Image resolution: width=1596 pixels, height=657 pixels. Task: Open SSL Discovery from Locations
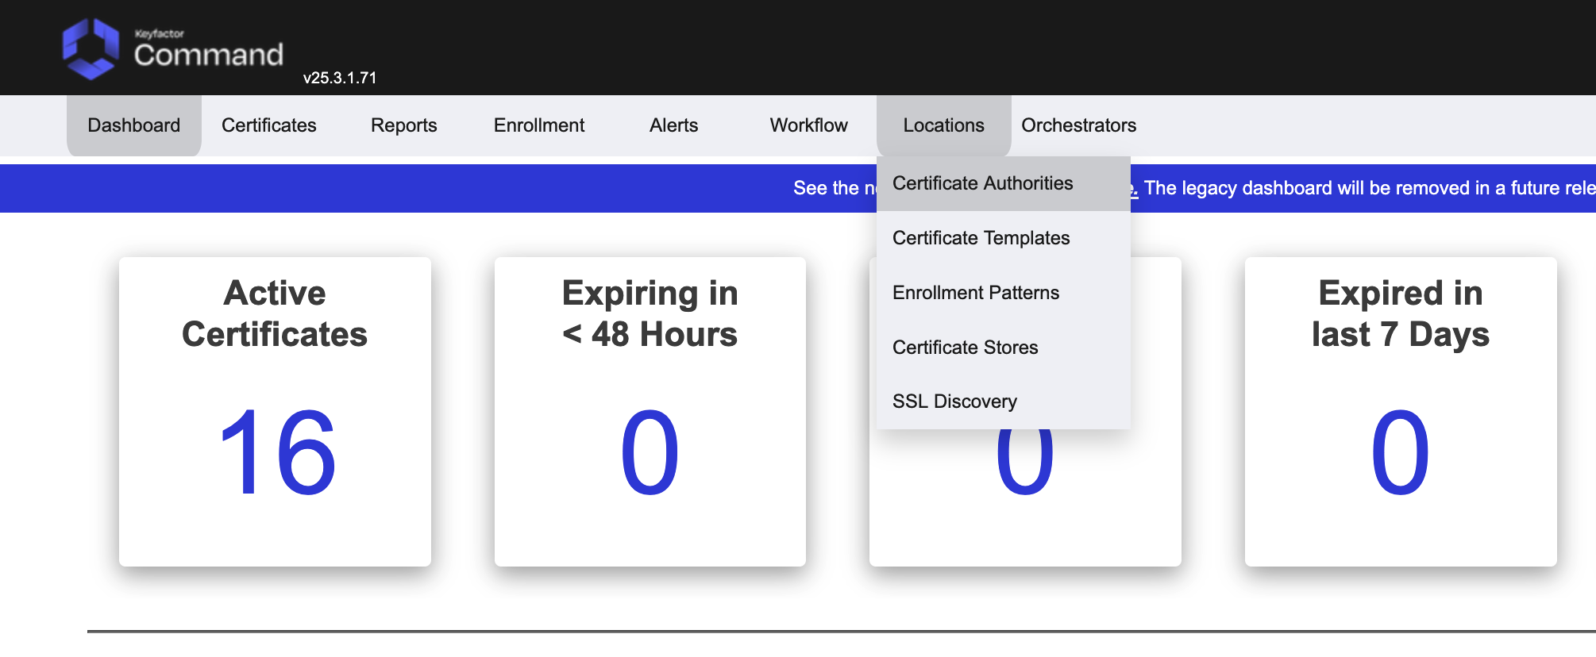click(x=954, y=401)
